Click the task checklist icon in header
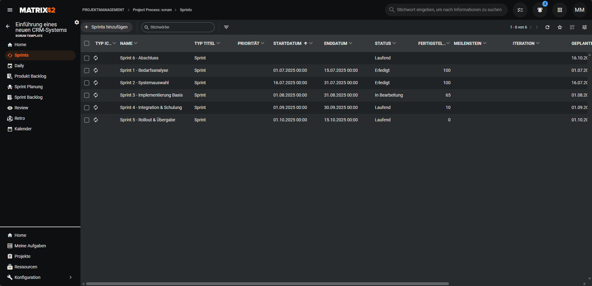Screen dimensions: 592x286 (x=520, y=10)
